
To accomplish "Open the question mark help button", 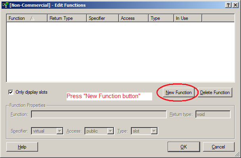I will (228, 5).
